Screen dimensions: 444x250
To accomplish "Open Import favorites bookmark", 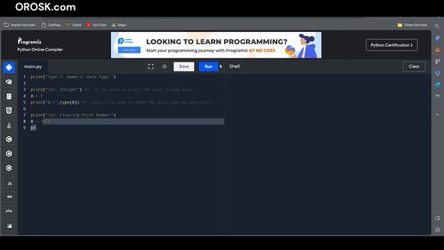I will pyautogui.click(x=20, y=25).
